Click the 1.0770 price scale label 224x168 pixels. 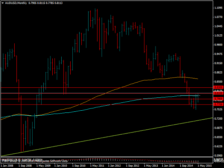[x=218, y=17]
